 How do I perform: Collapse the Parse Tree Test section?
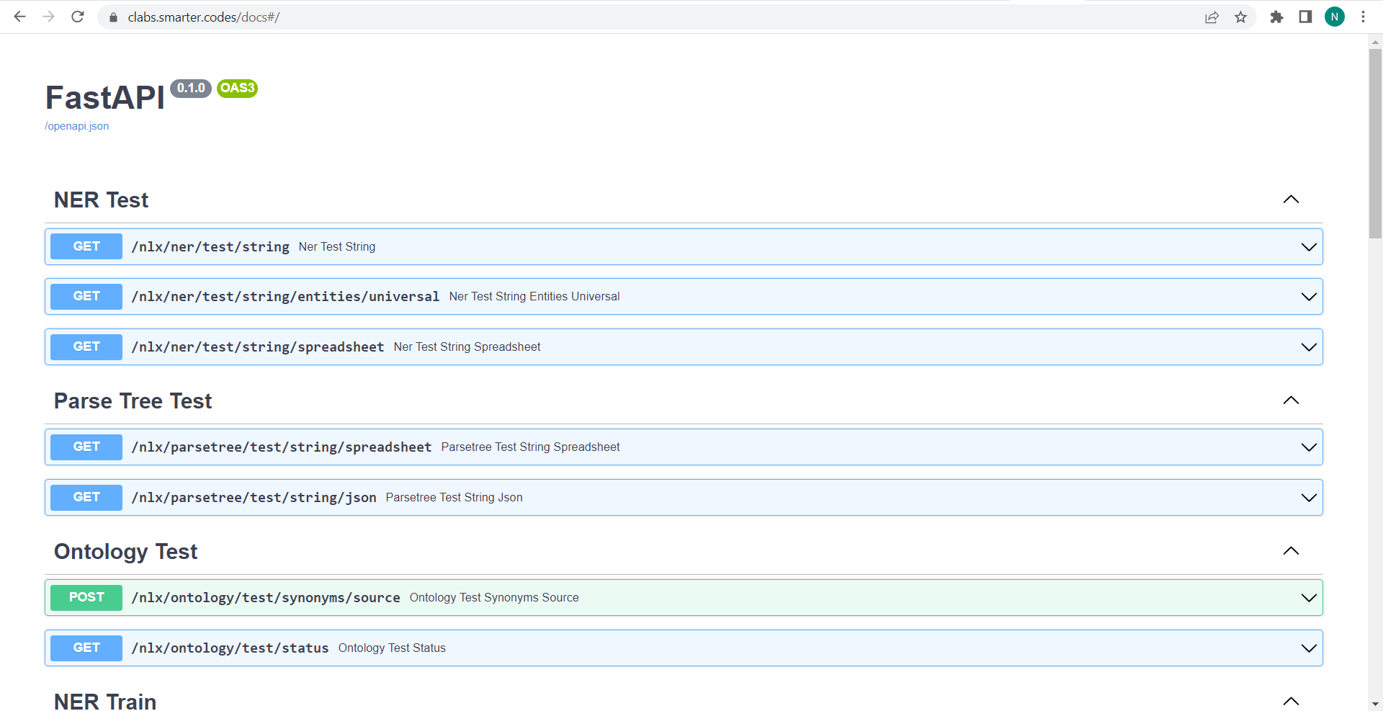tap(1291, 401)
